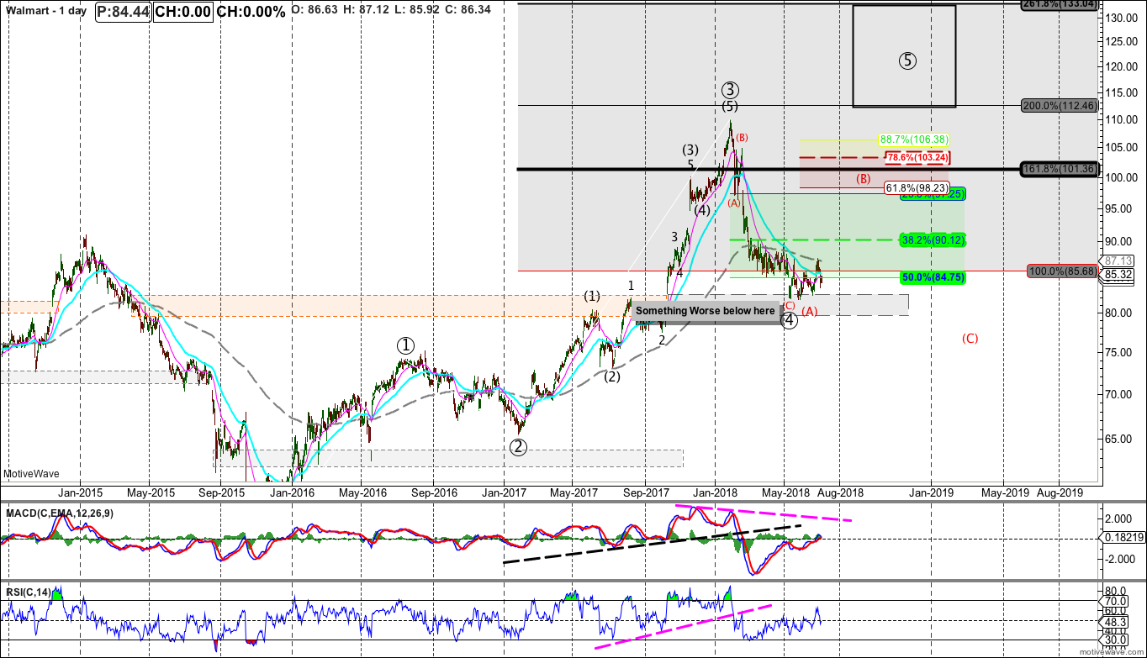Select the P:84.44 price box
This screenshot has height=658, width=1147.
124,13
